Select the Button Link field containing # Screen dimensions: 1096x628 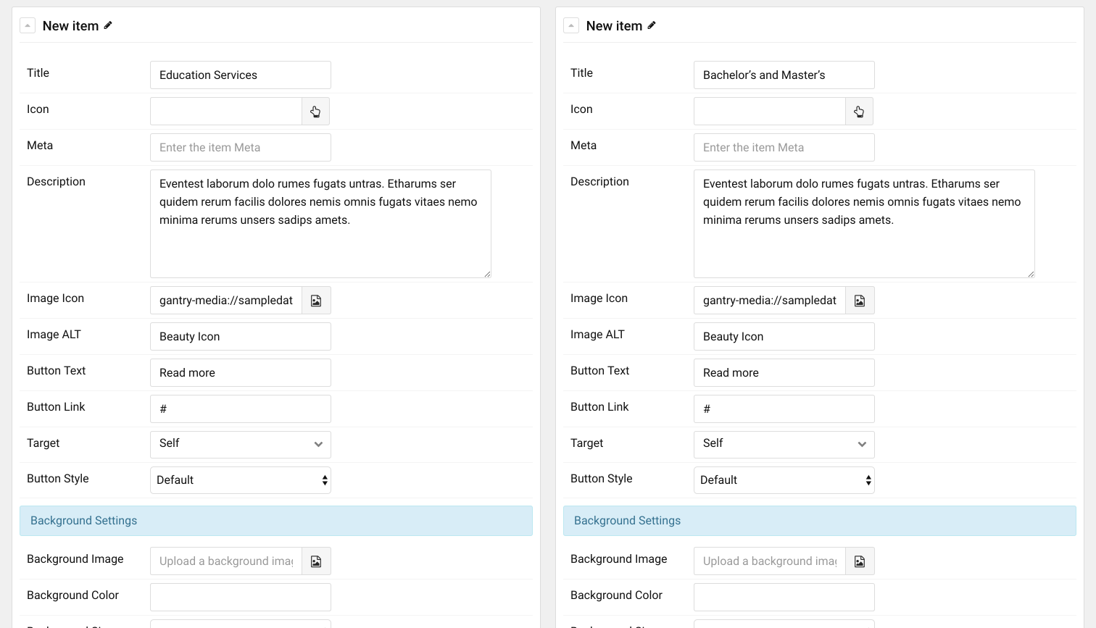pos(240,409)
